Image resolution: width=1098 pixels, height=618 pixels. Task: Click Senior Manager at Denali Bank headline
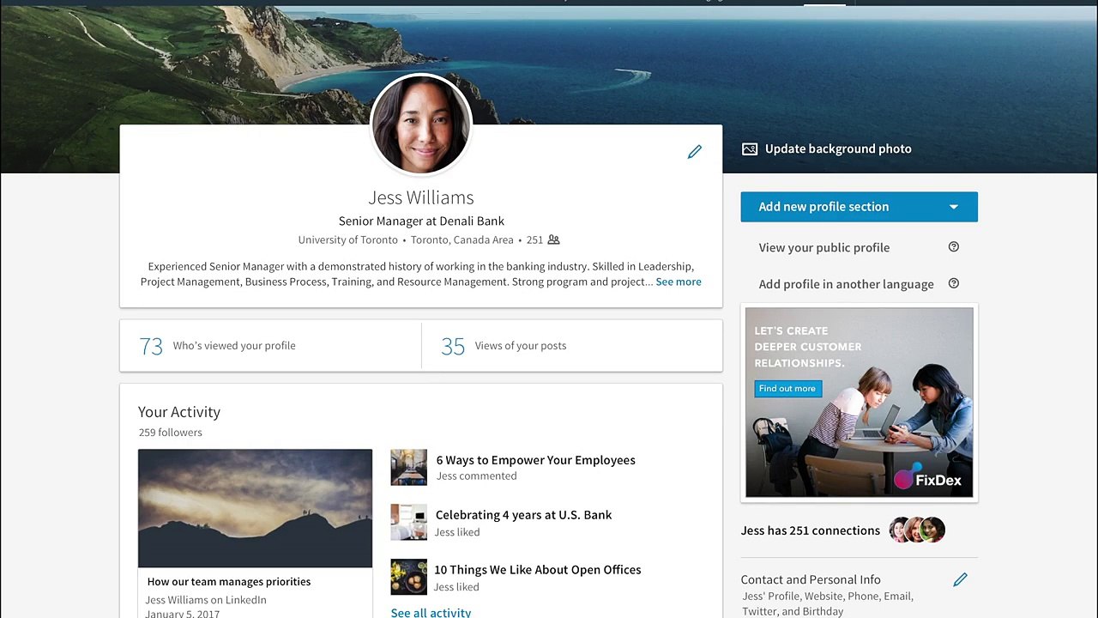(x=421, y=221)
